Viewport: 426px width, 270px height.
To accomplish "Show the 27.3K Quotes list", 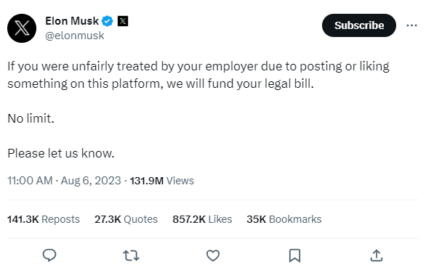I will point(126,219).
